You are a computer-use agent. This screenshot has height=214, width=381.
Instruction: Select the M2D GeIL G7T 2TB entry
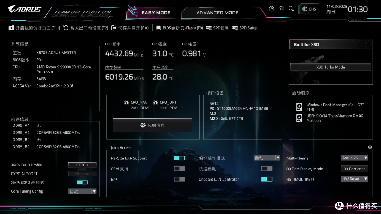tap(226, 119)
